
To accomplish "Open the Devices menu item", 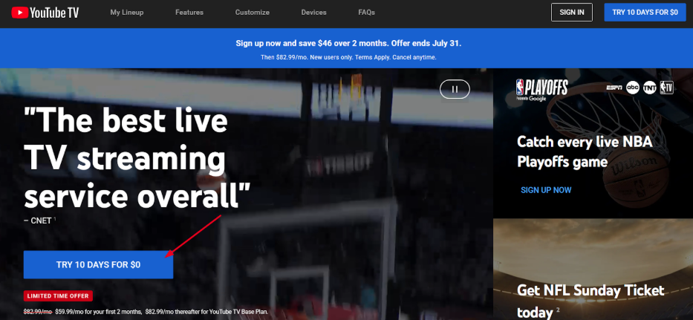I will pos(313,13).
